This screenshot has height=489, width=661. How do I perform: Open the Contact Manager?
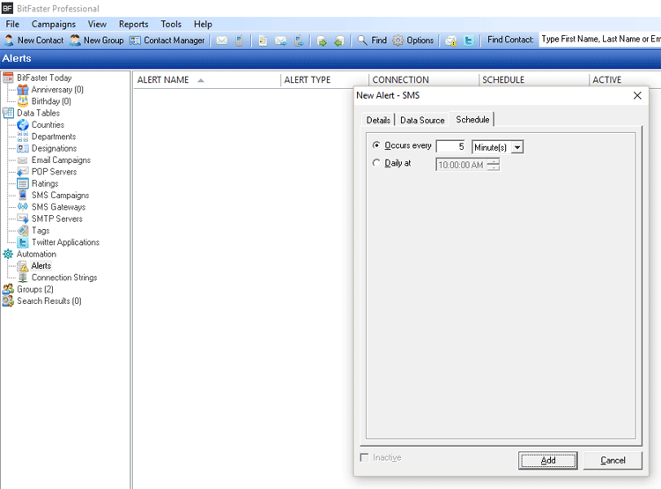[x=167, y=41]
